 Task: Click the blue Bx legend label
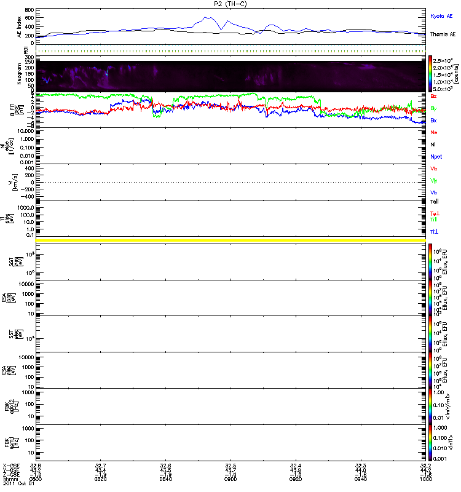click(434, 121)
